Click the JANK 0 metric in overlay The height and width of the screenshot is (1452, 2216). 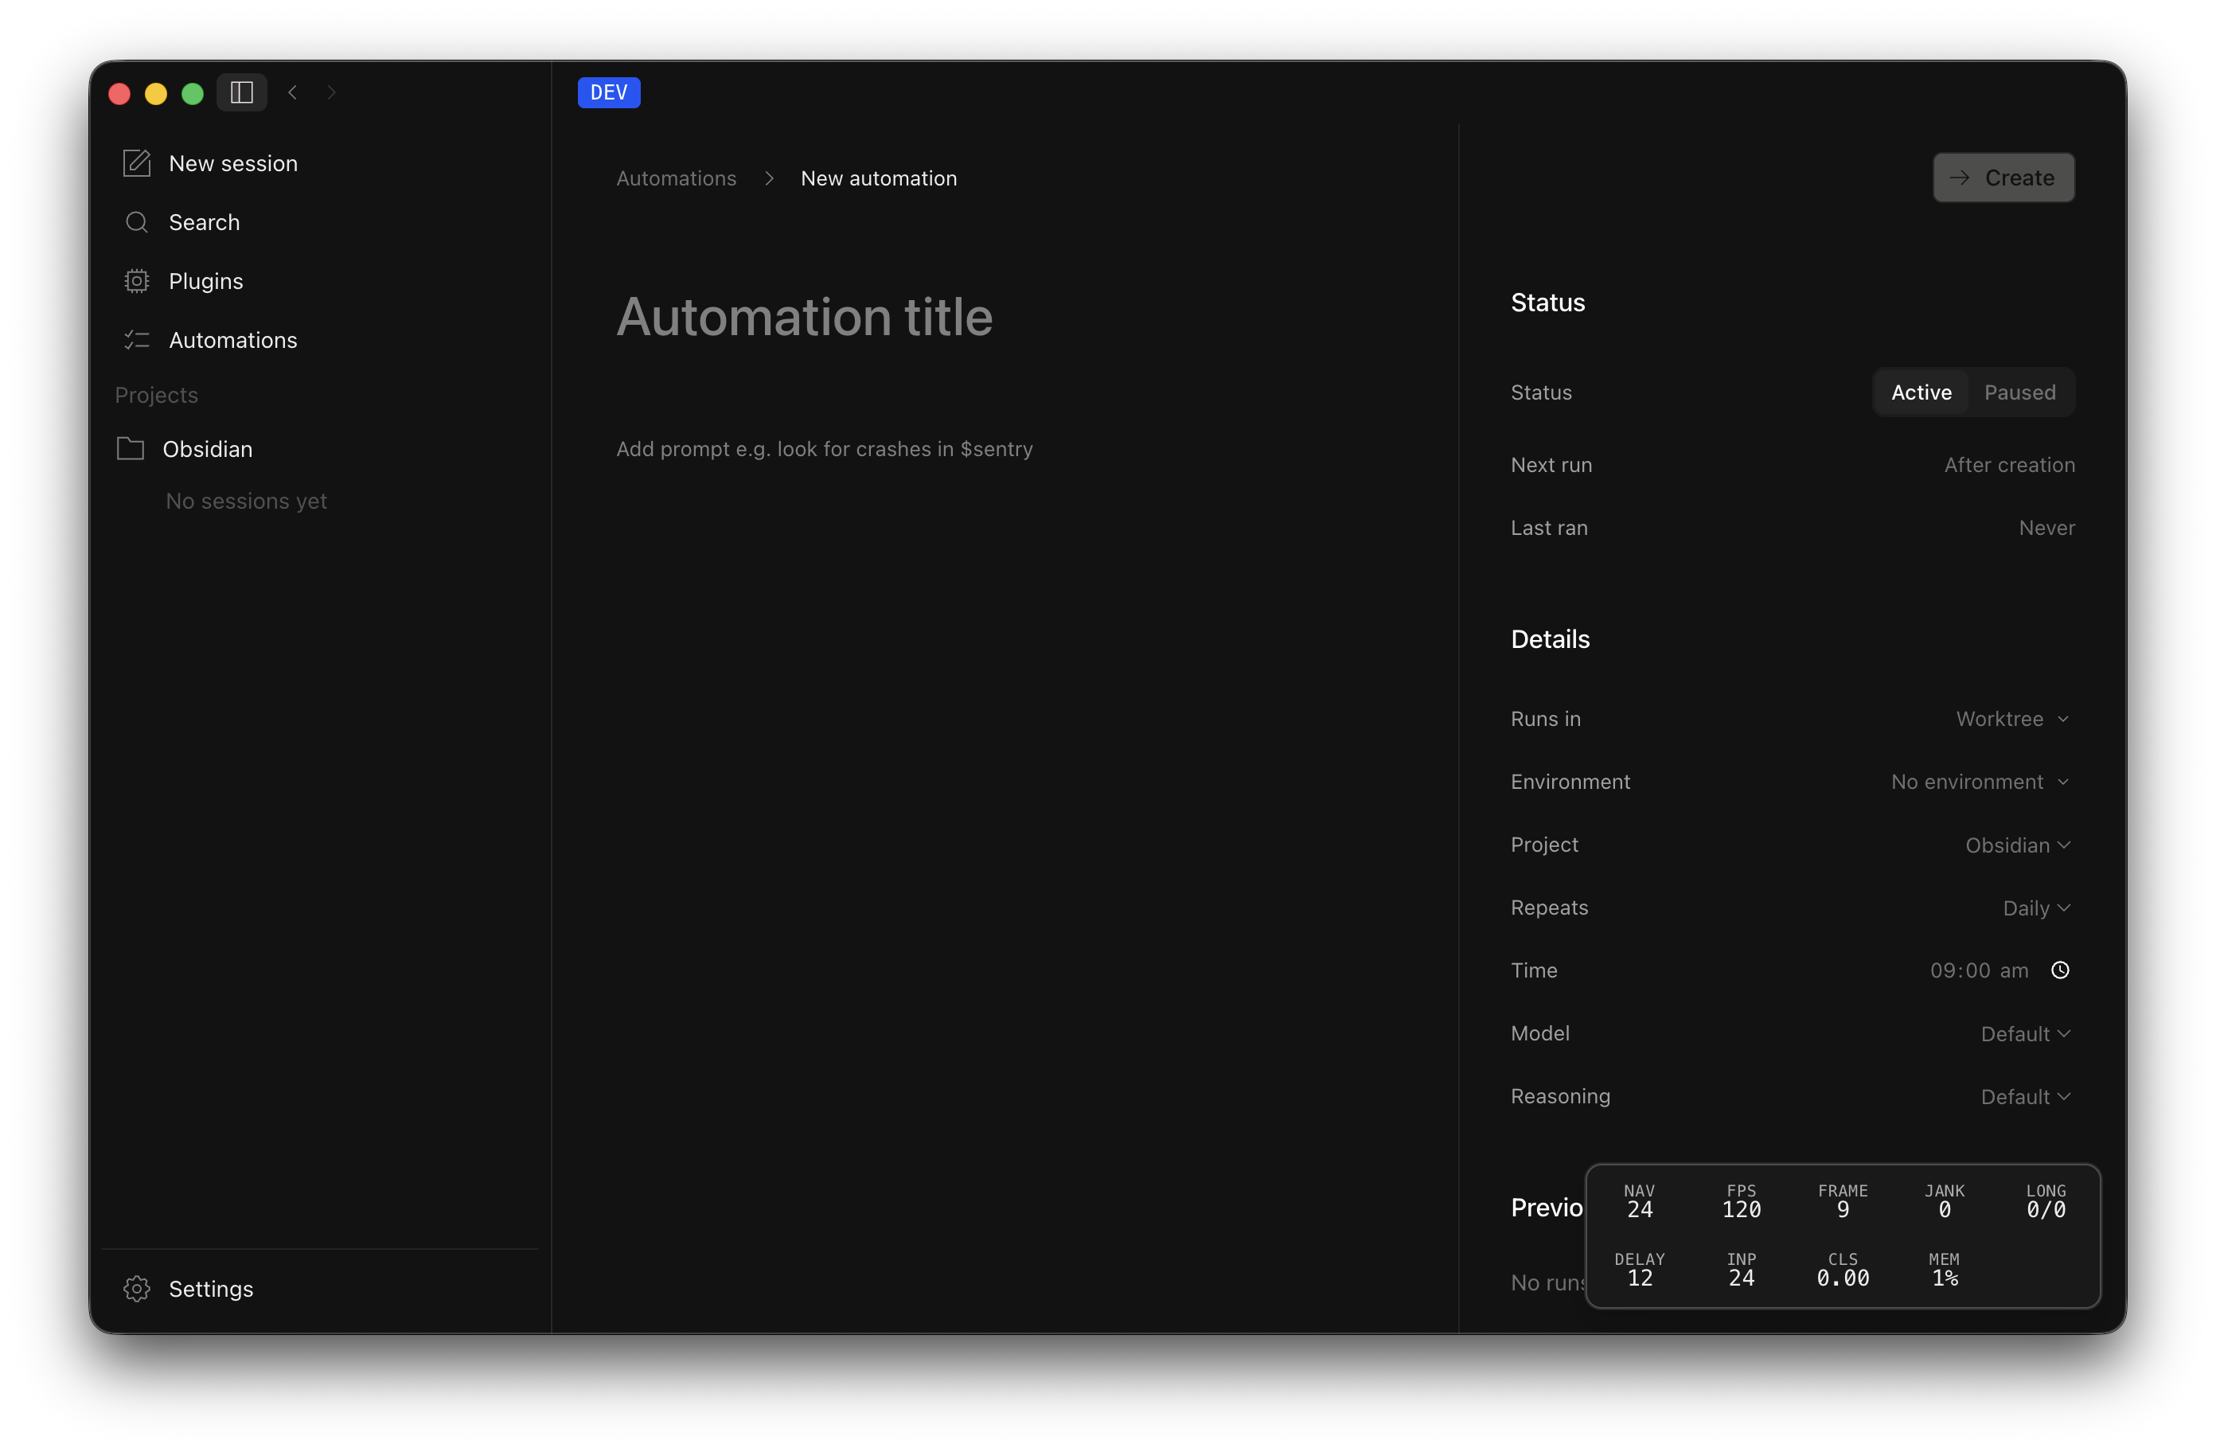pyautogui.click(x=1944, y=1200)
